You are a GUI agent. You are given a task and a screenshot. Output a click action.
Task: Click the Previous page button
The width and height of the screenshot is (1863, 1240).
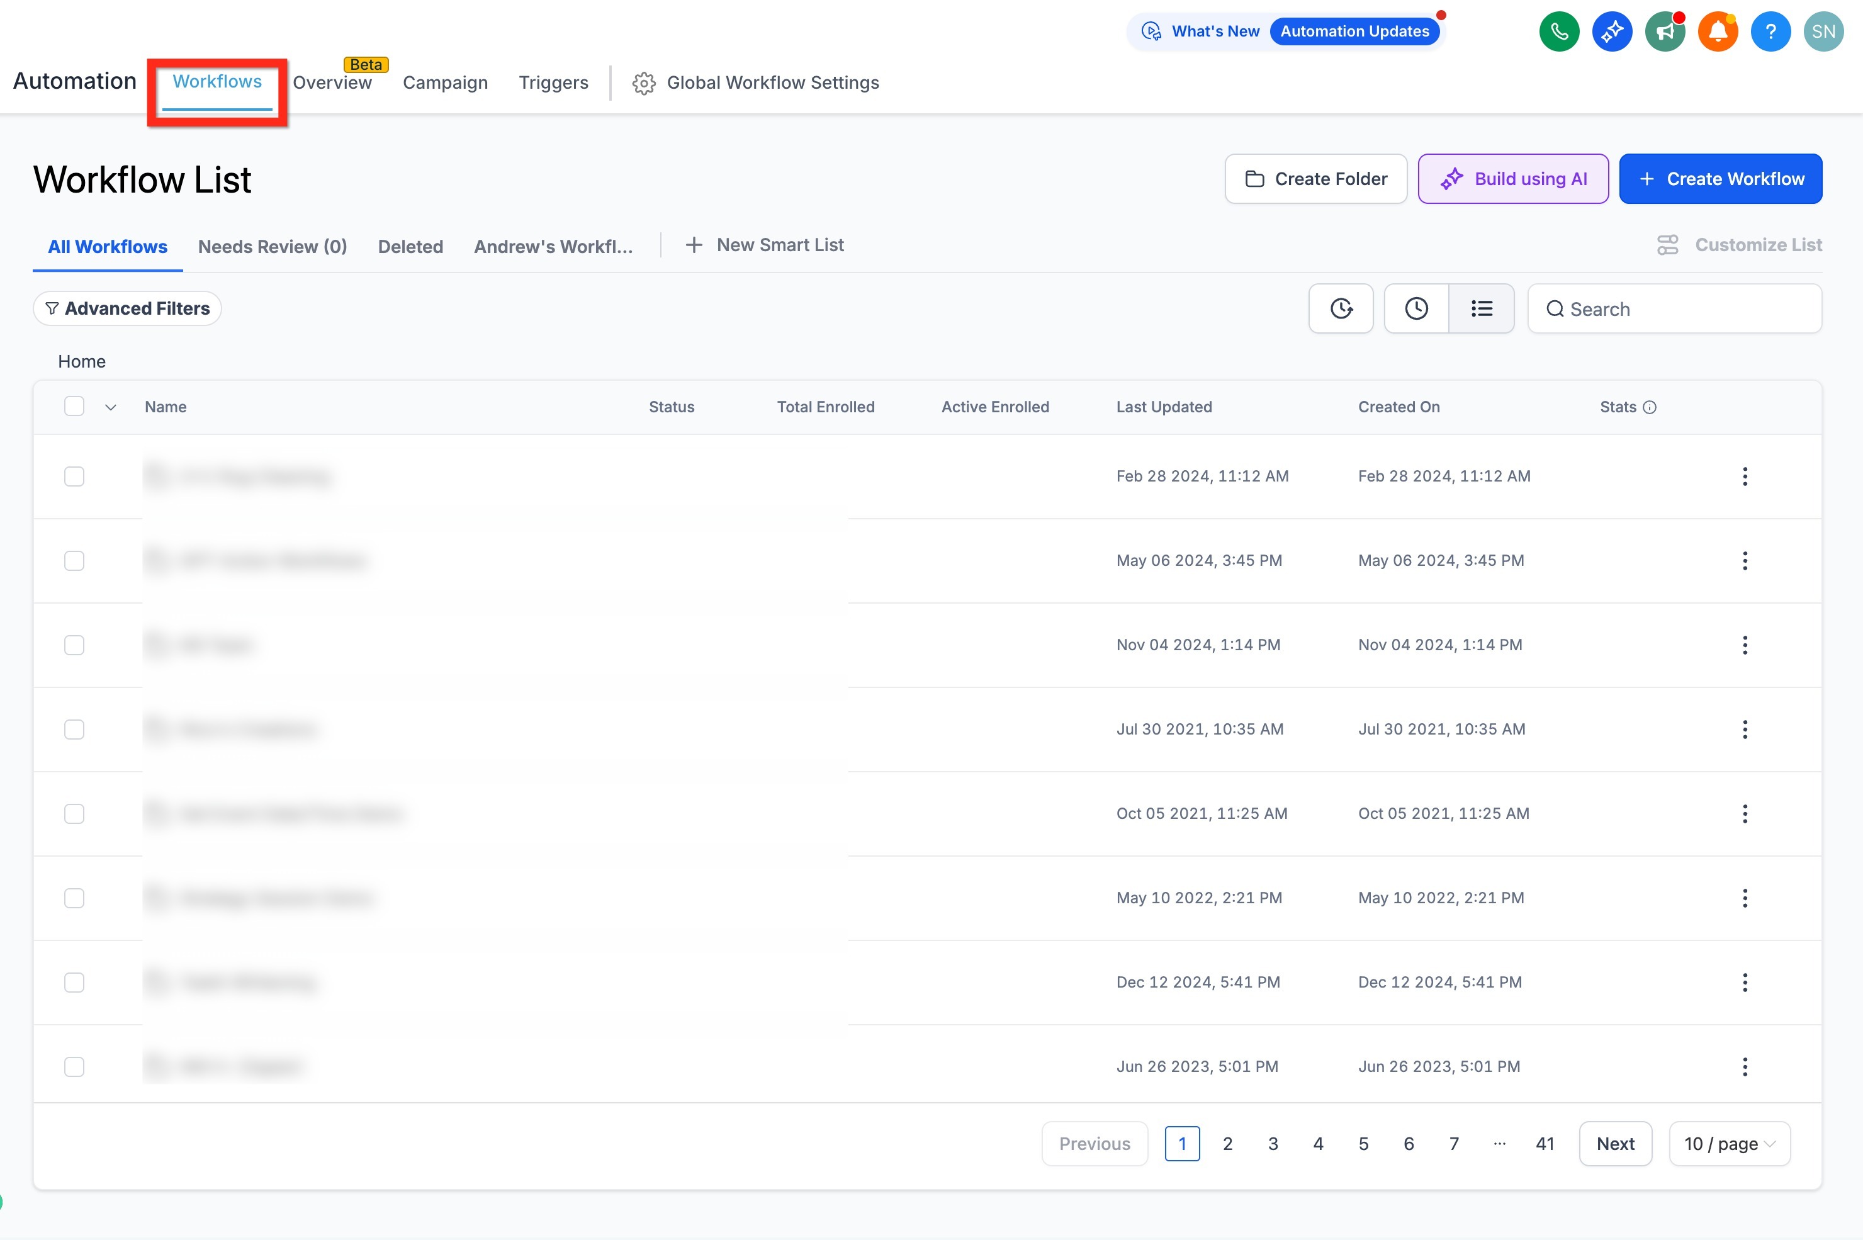(x=1095, y=1144)
